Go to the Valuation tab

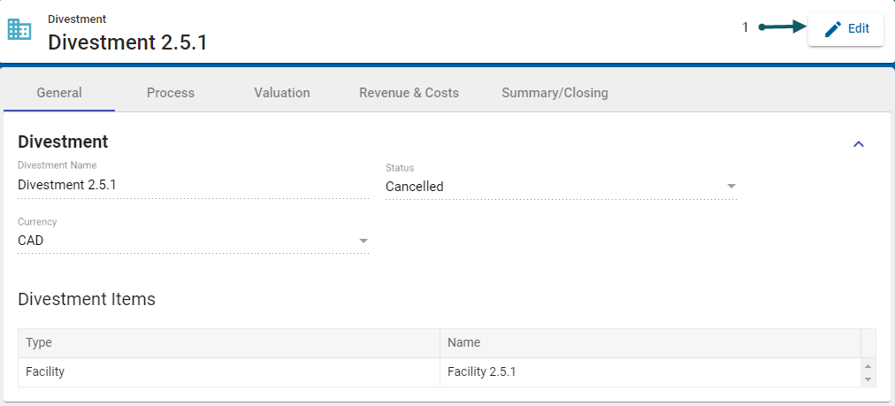282,93
